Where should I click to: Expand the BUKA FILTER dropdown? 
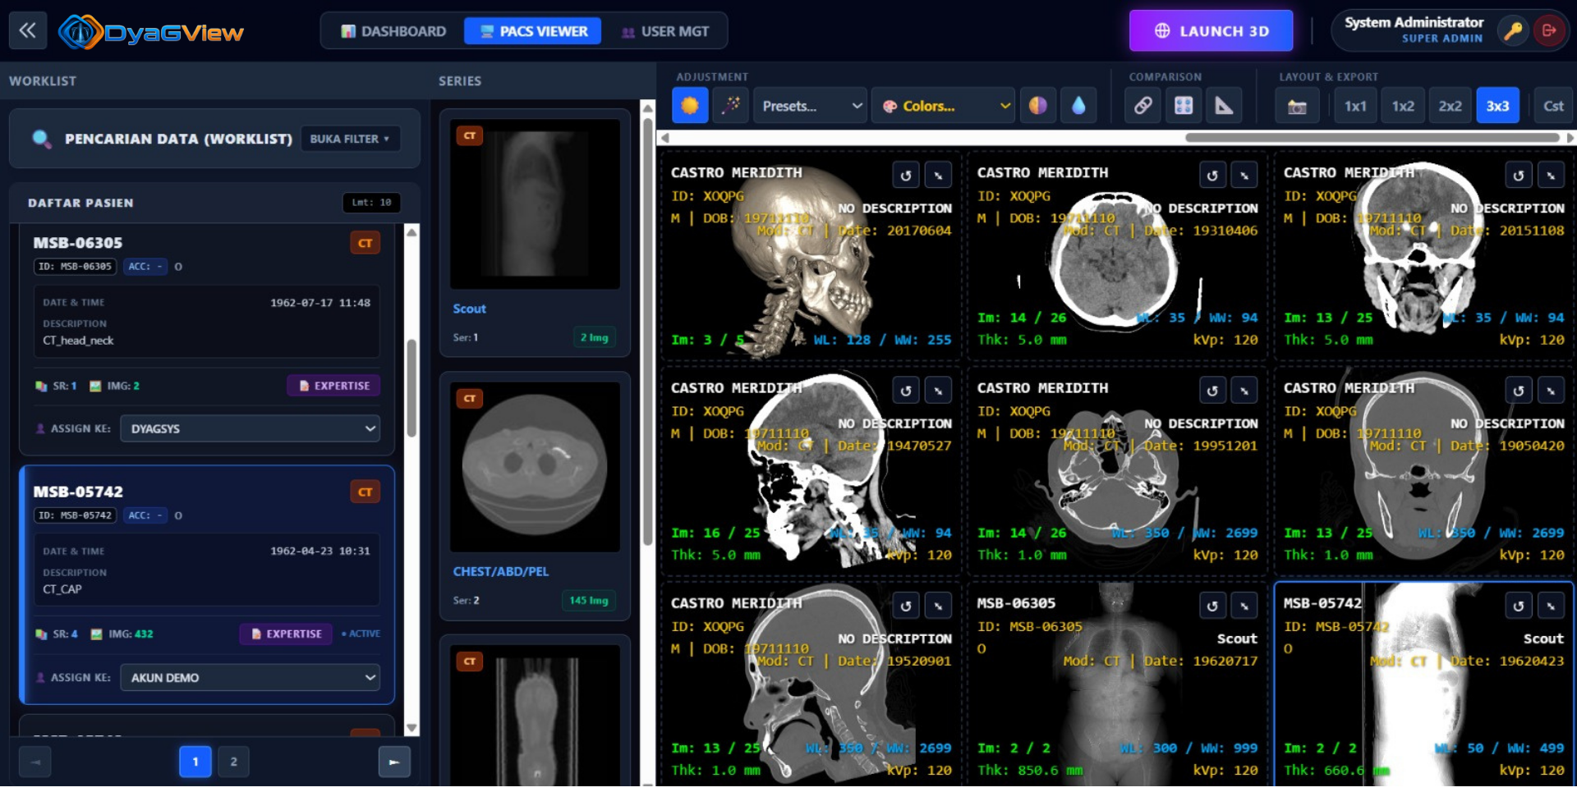(350, 139)
